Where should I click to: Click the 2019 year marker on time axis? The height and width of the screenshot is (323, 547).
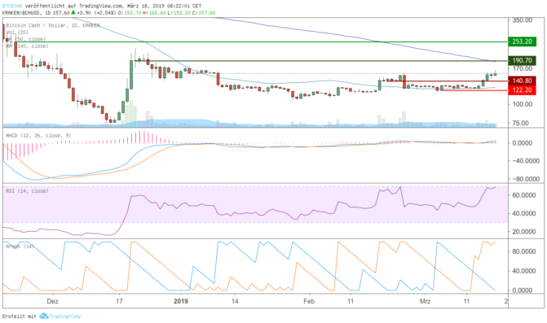coord(181,301)
